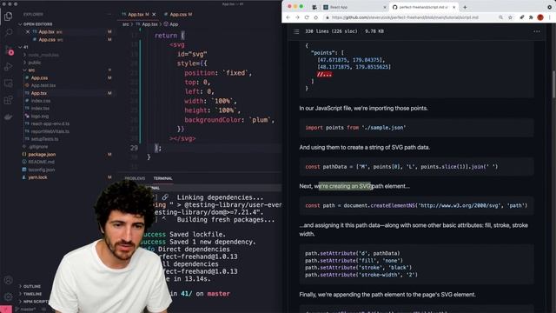The height and width of the screenshot is (313, 556).
Task: Open the eyedropper extension in Chrome toolbar
Action: point(522,17)
